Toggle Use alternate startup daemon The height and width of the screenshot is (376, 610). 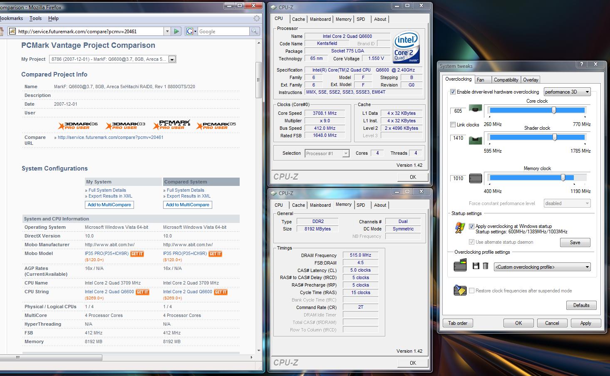(x=471, y=242)
